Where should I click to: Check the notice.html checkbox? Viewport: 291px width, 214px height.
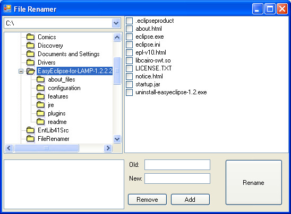point(130,76)
